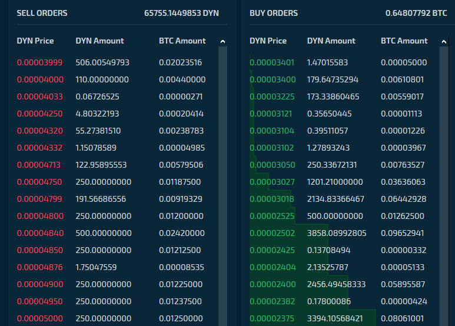This screenshot has height=326, width=455.
Task: Sort buy orders by BTC Amount header
Action: click(x=404, y=41)
